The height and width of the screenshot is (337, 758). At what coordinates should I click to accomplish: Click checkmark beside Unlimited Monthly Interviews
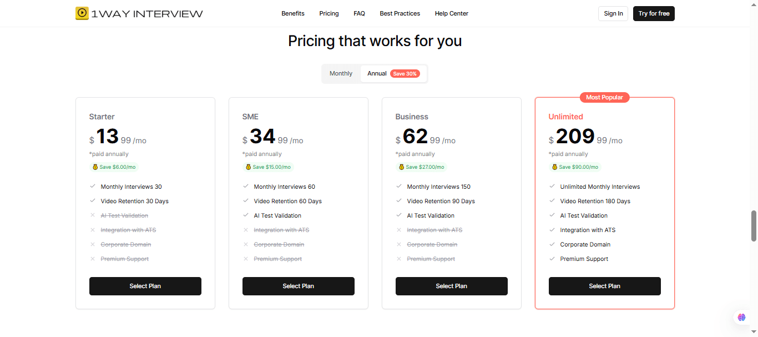(552, 187)
